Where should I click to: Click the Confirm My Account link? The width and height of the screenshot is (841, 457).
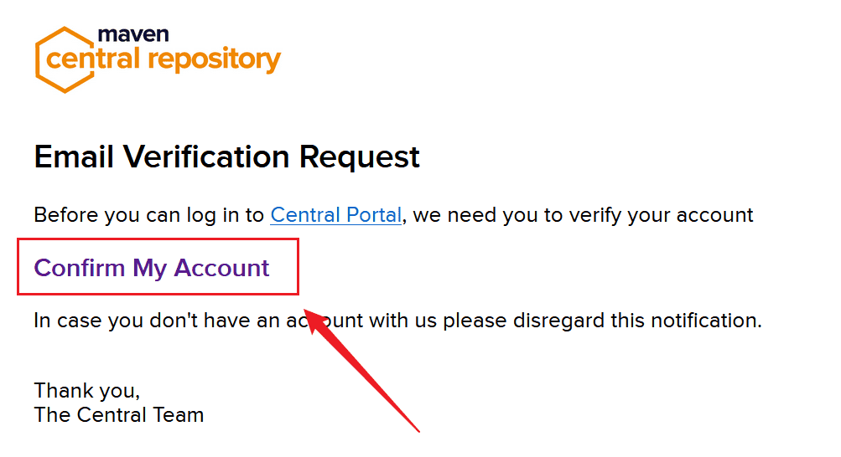tap(152, 268)
